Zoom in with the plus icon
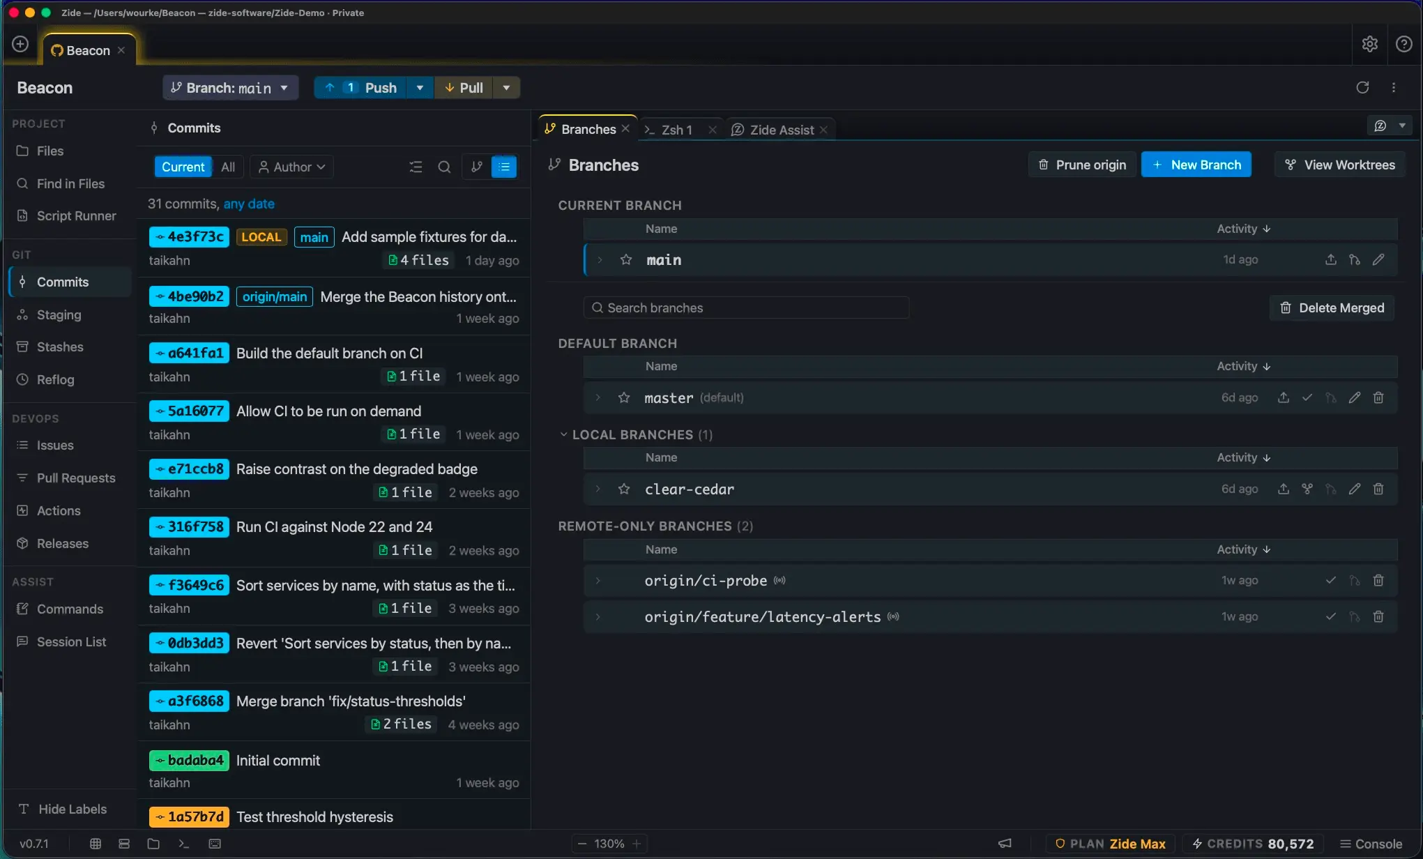 (x=637, y=844)
